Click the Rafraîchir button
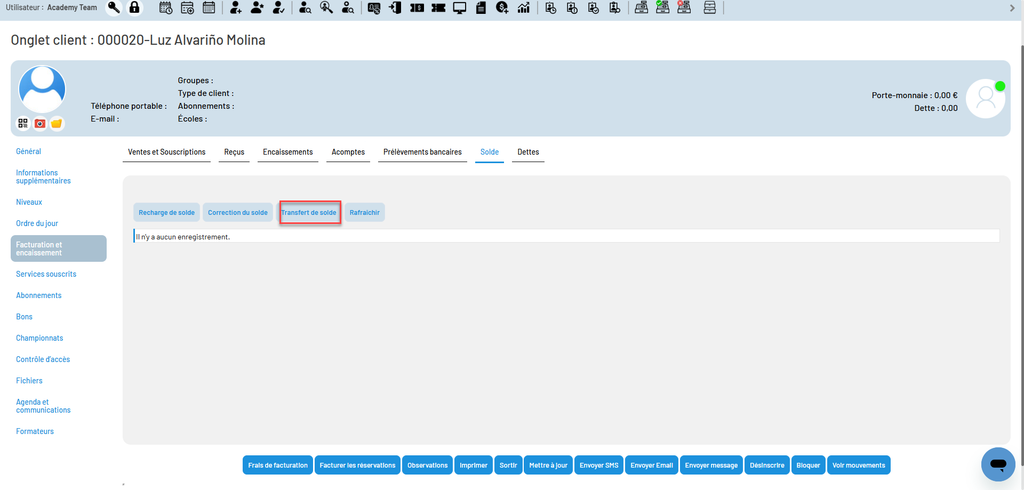Viewport: 1024px width, 490px height. (365, 212)
